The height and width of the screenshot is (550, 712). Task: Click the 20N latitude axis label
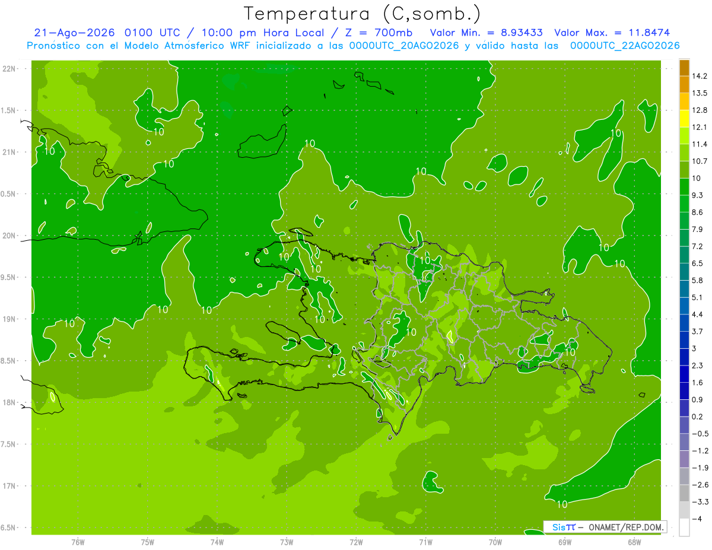[x=9, y=236]
